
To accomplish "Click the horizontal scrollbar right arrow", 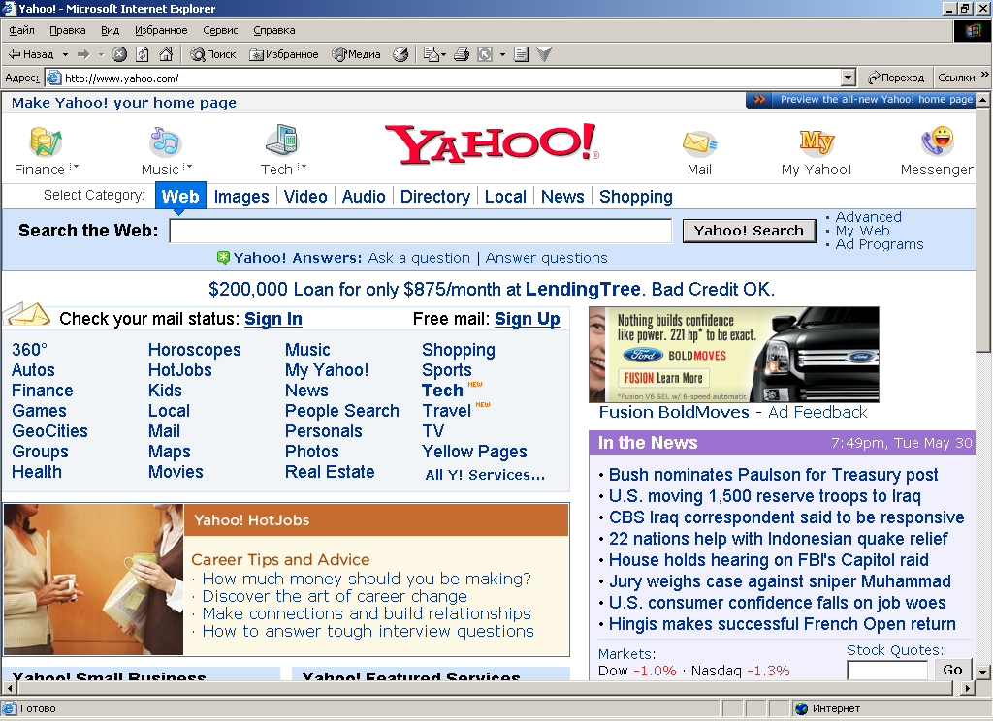I will [967, 687].
